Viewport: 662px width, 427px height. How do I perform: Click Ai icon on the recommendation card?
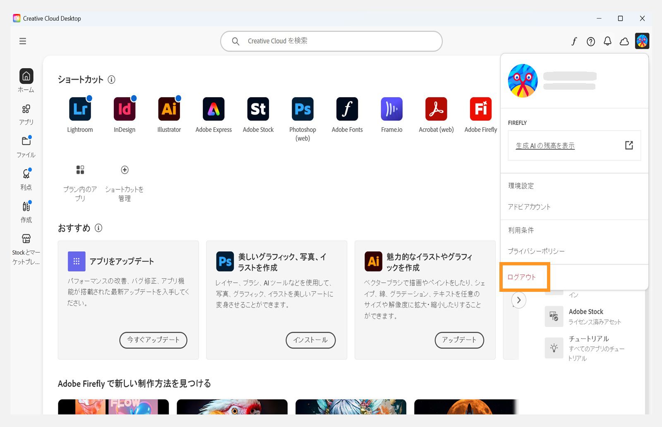(x=374, y=262)
